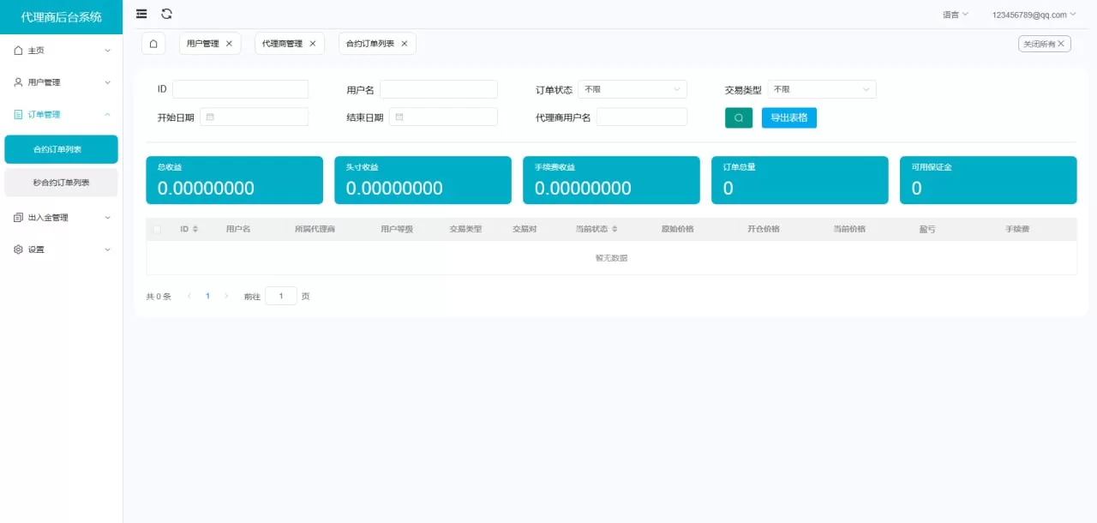This screenshot has height=523, width=1097.
Task: Switch to the 用户管理 tab
Action: (204, 43)
